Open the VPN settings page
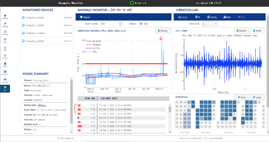Screen dimensions: 269x142 5,49
